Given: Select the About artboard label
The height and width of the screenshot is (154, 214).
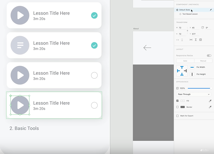Looking at the screenshot, I should tap(136, 29).
